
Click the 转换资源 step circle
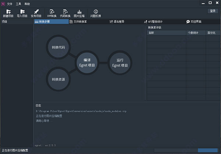click(x=58, y=79)
